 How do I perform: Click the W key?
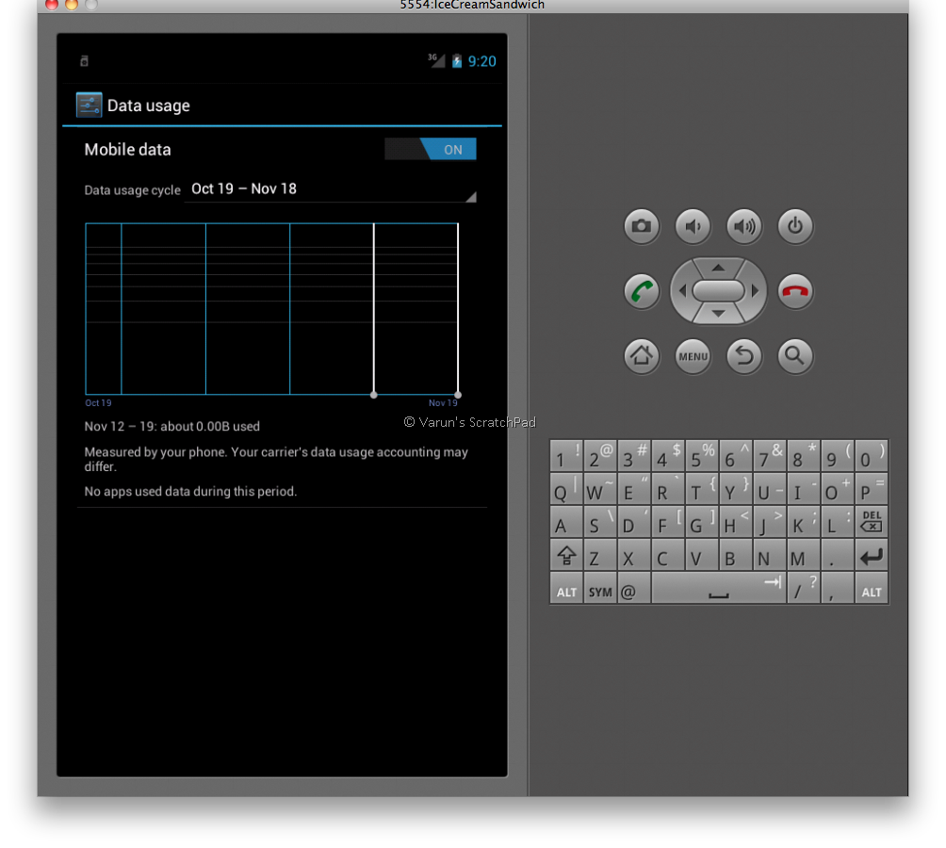[599, 489]
